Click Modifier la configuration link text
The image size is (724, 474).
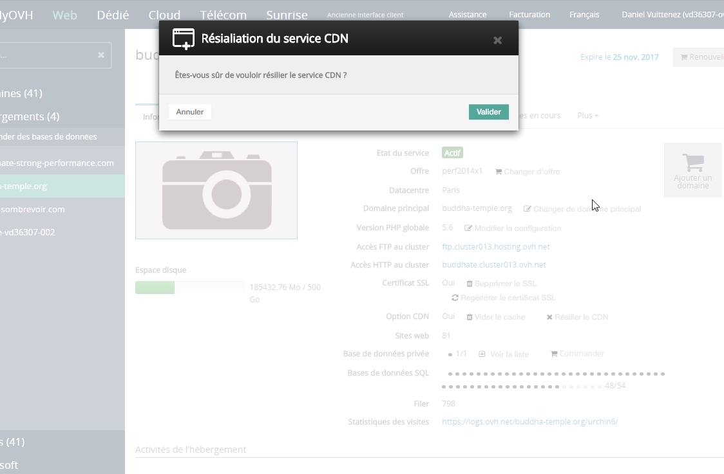click(x=518, y=228)
